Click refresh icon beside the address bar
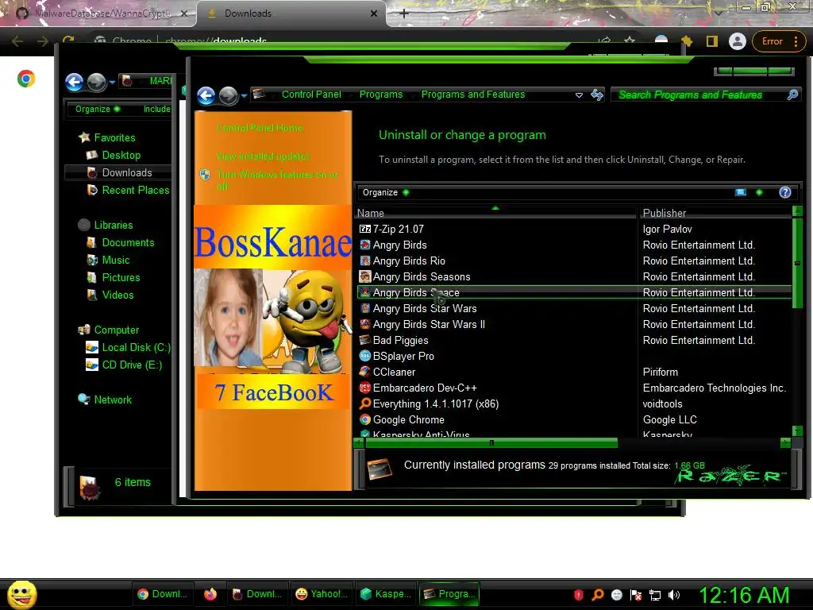The width and height of the screenshot is (813, 610). click(x=597, y=95)
